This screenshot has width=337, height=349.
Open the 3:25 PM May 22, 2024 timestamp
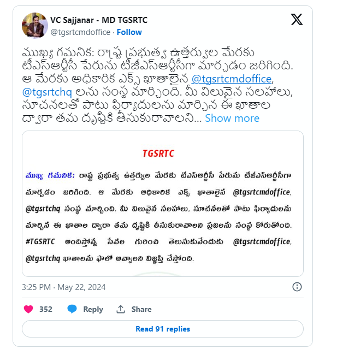click(x=64, y=287)
